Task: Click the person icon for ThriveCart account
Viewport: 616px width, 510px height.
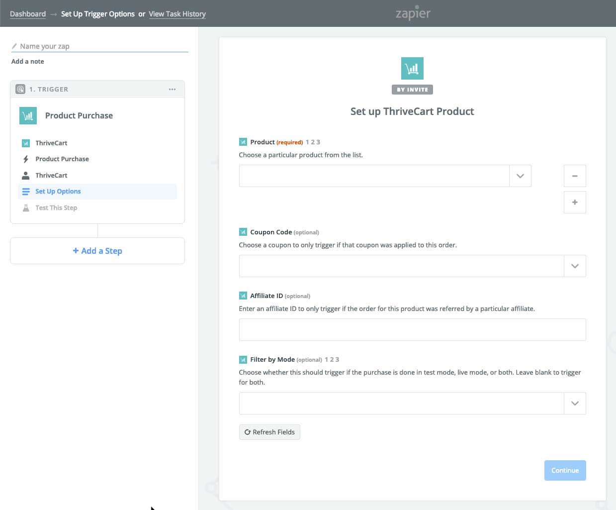Action: 26,175
